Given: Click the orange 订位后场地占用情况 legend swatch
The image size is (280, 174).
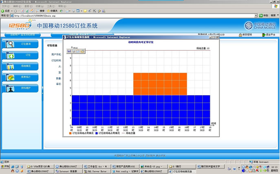Looking at the screenshot, I should 70,133.
